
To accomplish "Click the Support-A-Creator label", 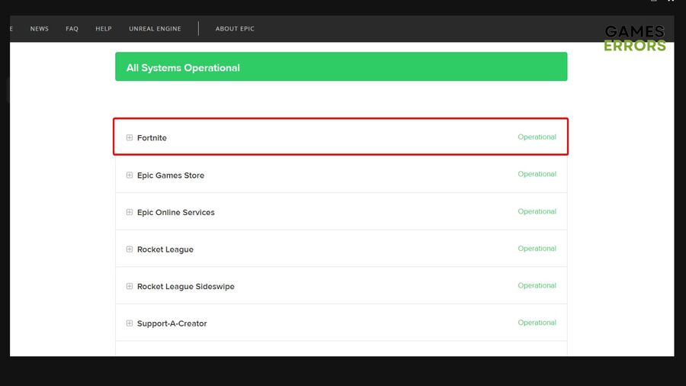I will (x=172, y=323).
